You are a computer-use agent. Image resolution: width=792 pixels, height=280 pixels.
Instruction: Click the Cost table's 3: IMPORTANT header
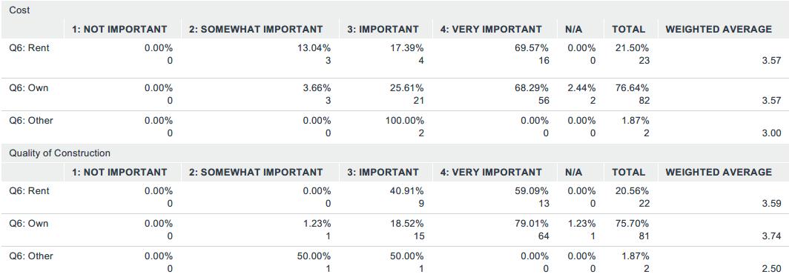tap(383, 30)
